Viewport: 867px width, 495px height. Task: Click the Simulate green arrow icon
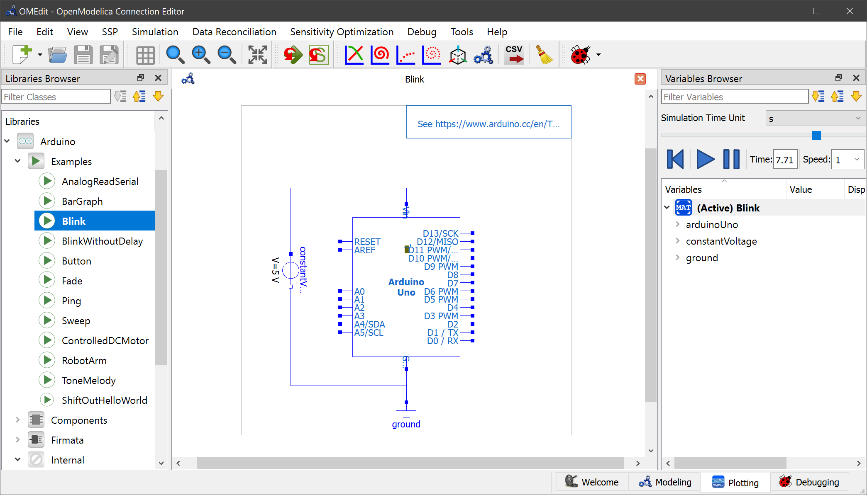pos(293,54)
